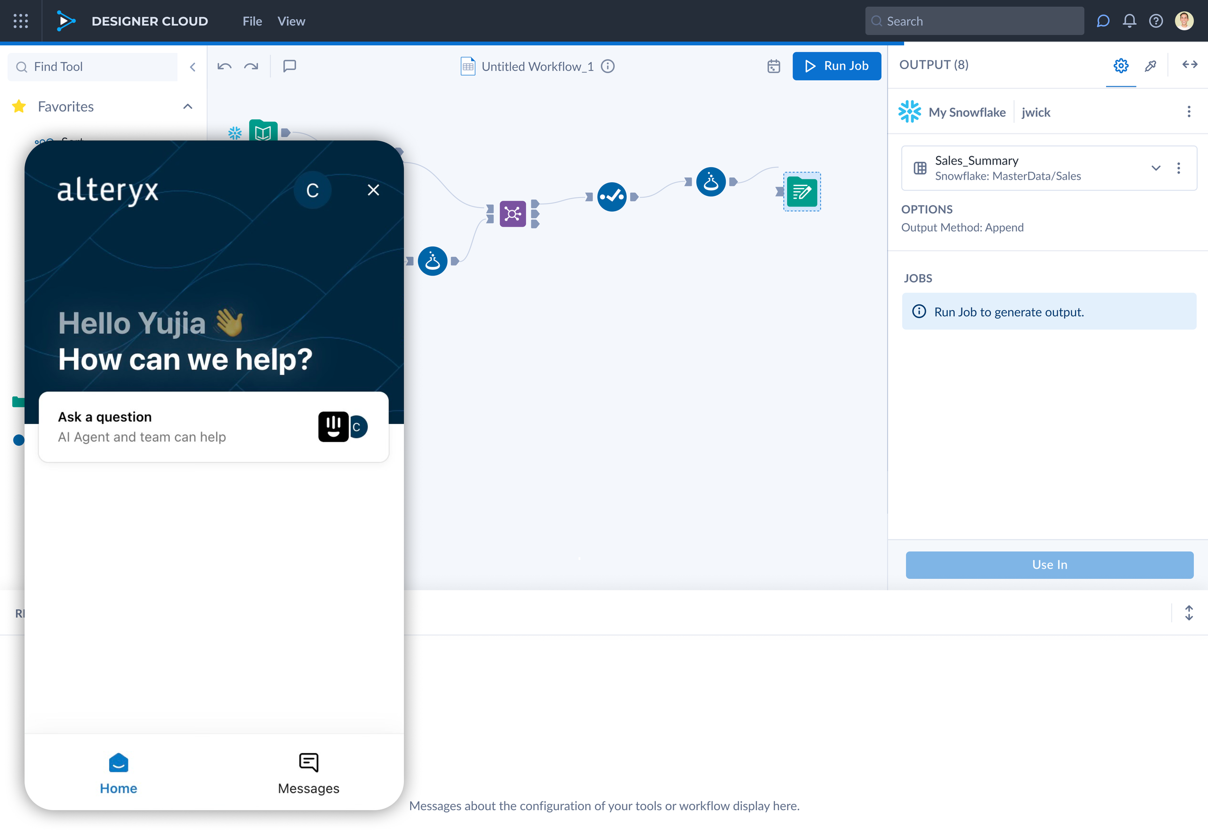Open the File menu

click(x=252, y=21)
